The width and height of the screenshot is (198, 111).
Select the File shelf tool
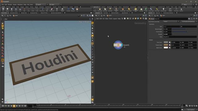(77, 10)
